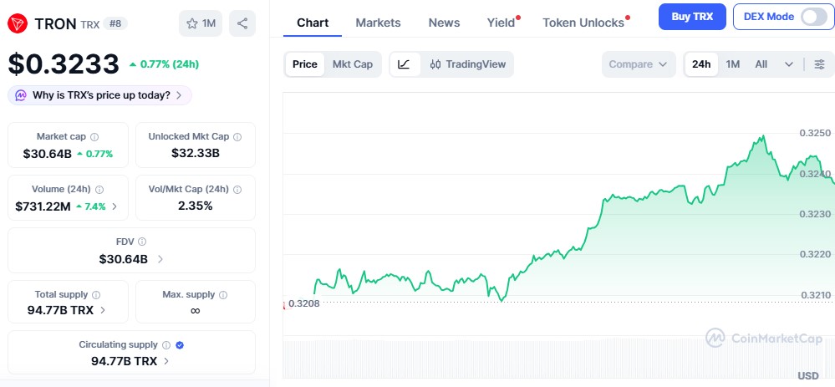
Task: Click FDV info icon
Action: point(142,242)
